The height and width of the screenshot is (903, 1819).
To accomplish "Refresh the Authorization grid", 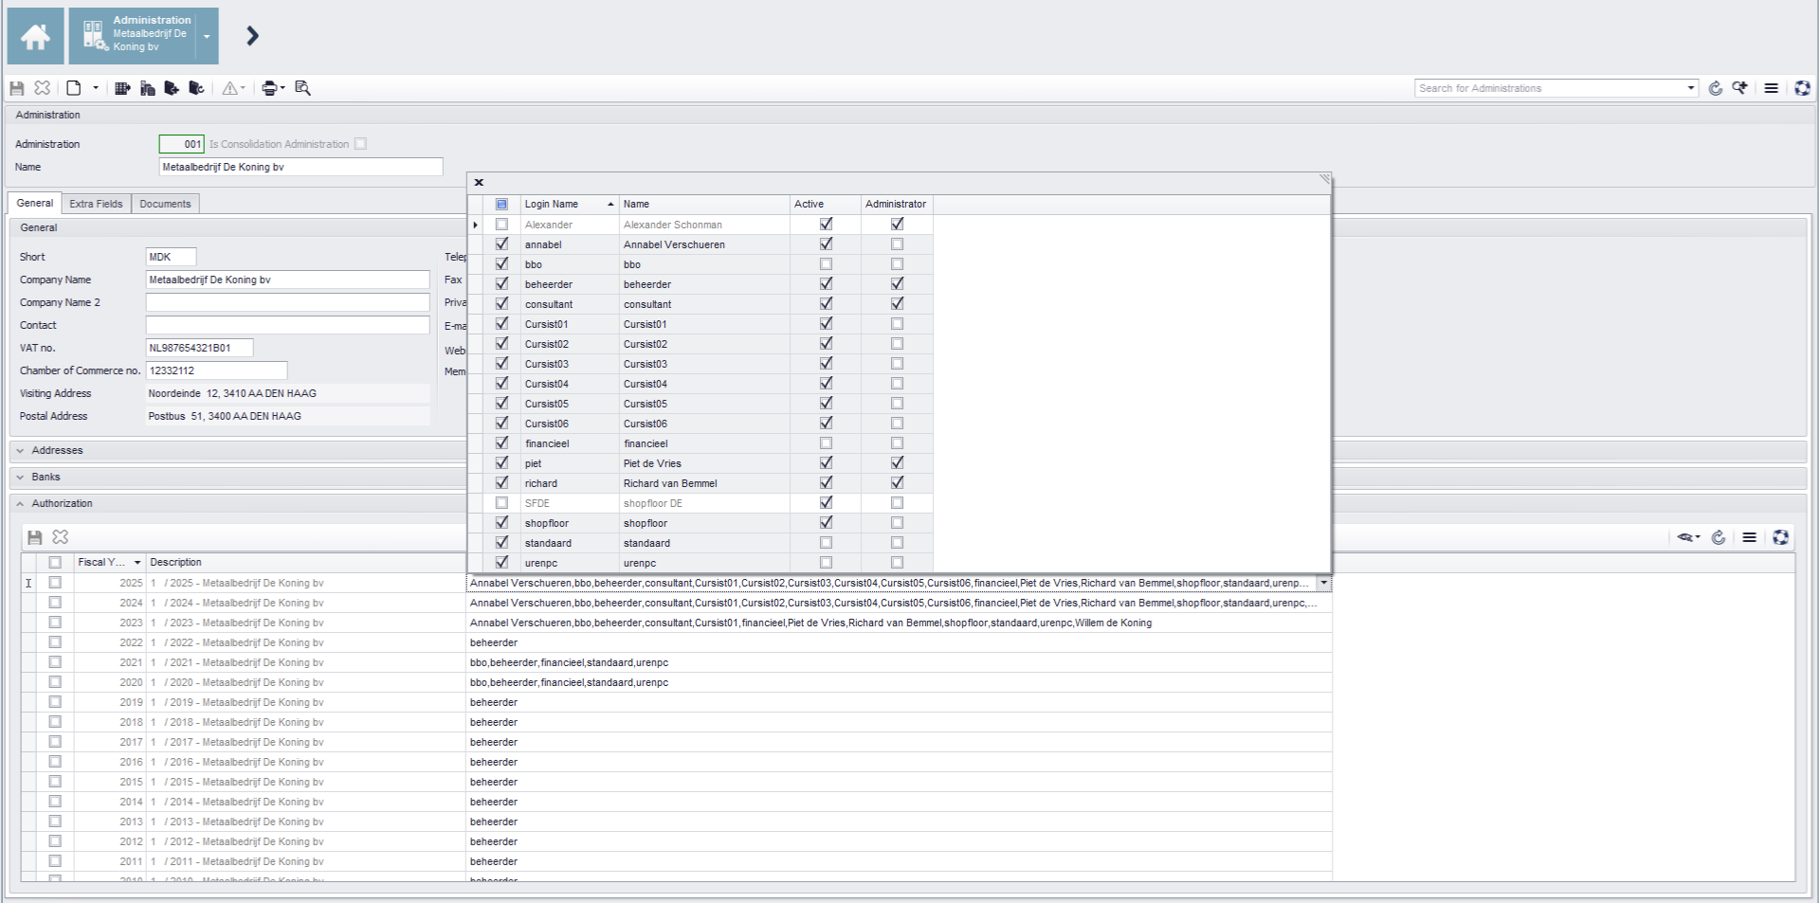I will pyautogui.click(x=1719, y=537).
